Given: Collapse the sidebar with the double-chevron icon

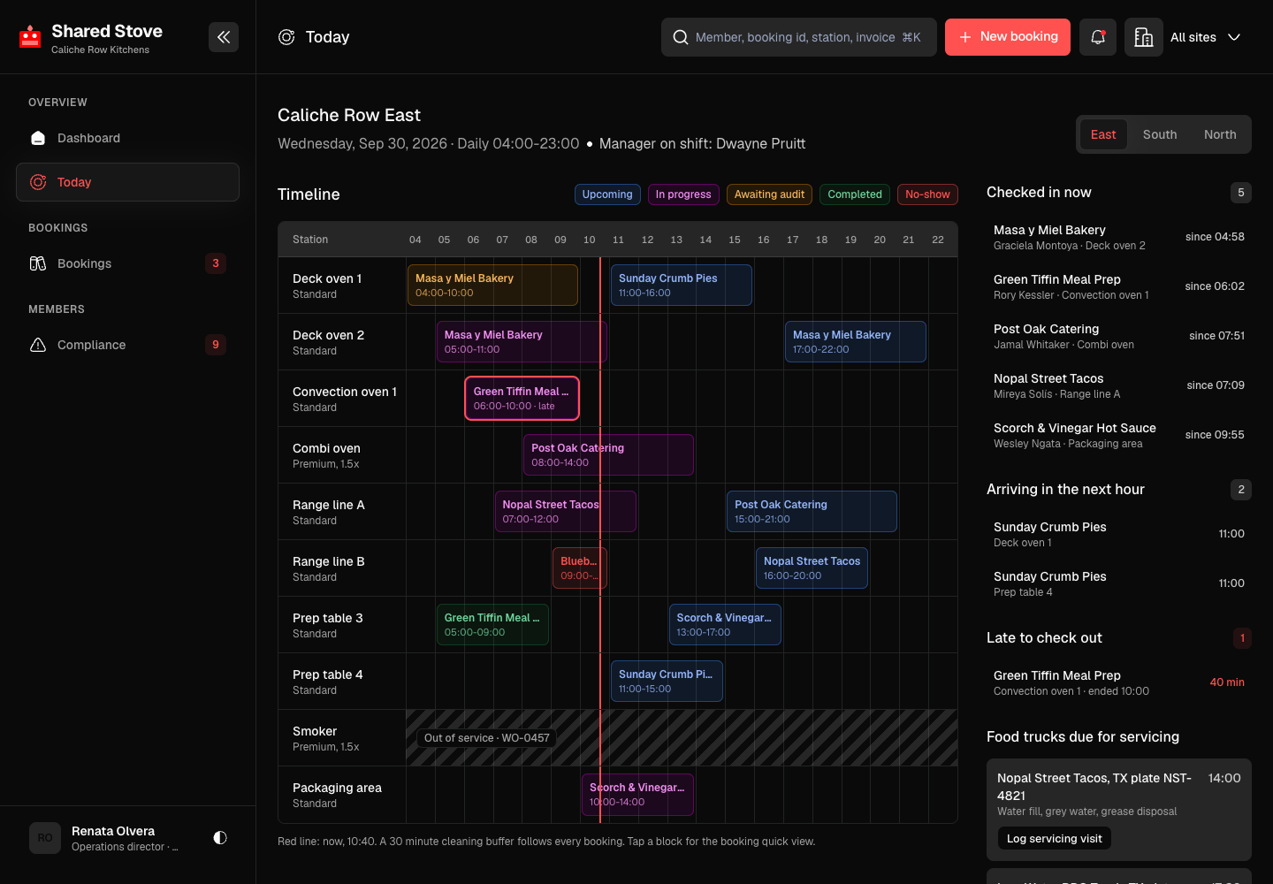Looking at the screenshot, I should 224,37.
